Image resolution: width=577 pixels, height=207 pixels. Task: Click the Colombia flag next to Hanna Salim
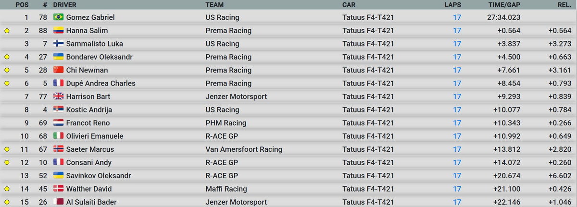tap(59, 31)
